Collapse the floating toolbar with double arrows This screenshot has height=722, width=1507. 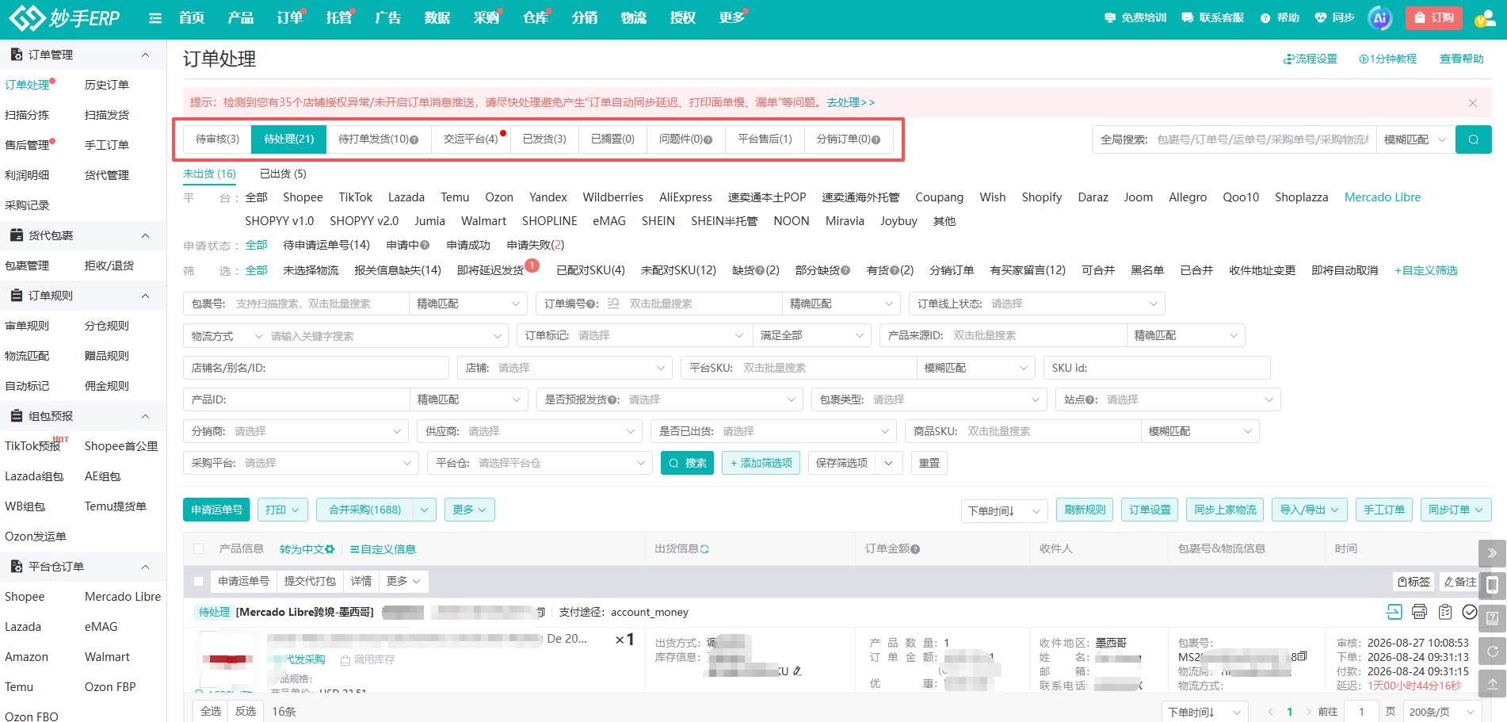[1492, 553]
